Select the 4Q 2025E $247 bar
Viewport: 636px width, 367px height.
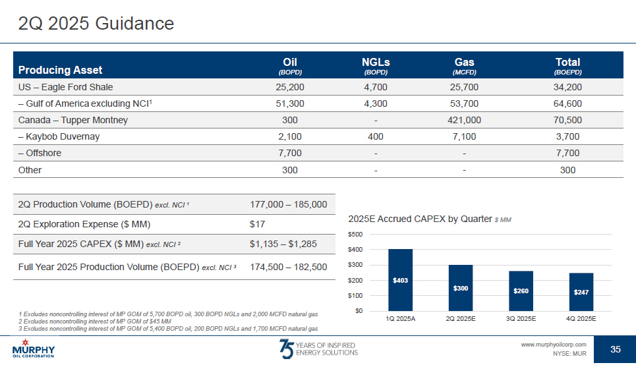tap(581, 292)
